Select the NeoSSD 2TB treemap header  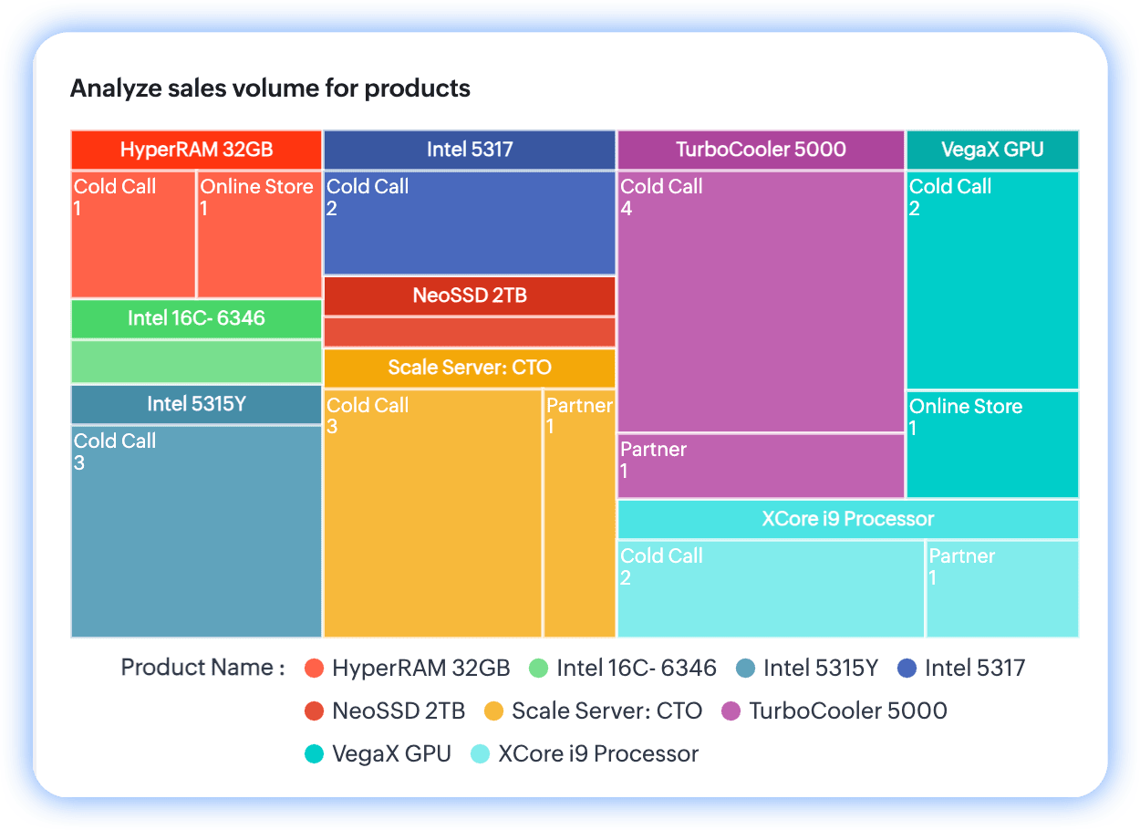470,296
